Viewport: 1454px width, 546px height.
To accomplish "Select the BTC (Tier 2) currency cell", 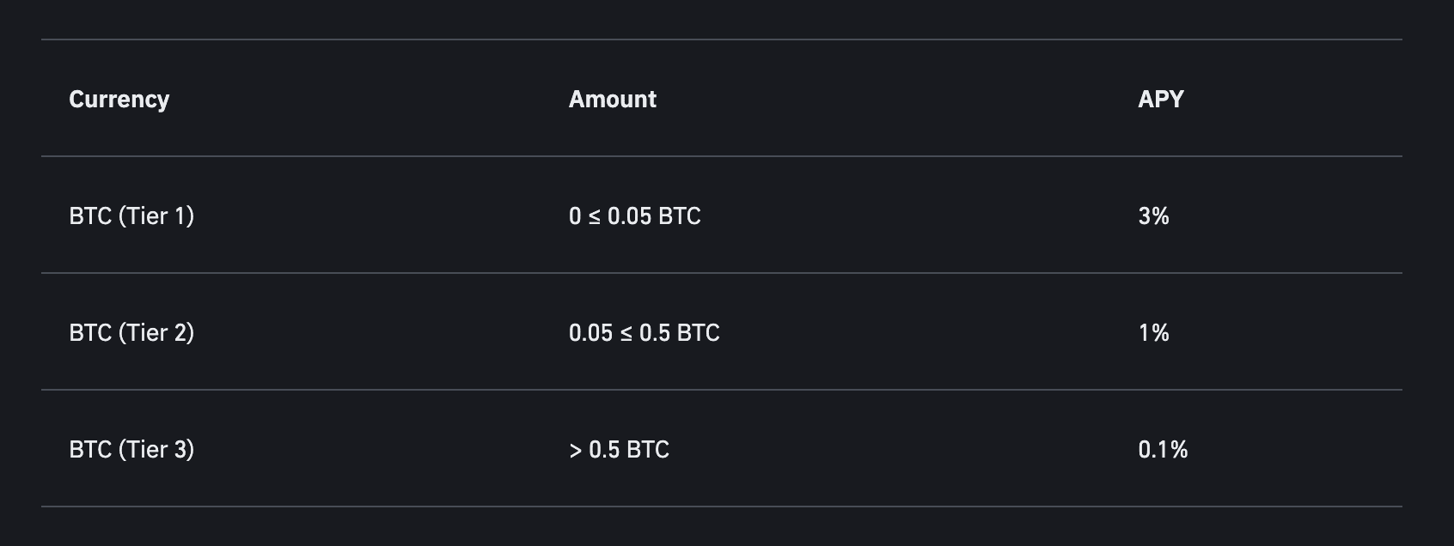I will [x=131, y=333].
